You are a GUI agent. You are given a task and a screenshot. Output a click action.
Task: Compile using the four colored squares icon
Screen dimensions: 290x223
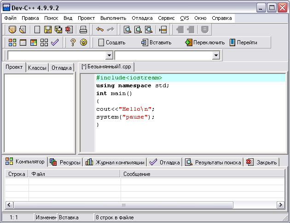pos(12,42)
